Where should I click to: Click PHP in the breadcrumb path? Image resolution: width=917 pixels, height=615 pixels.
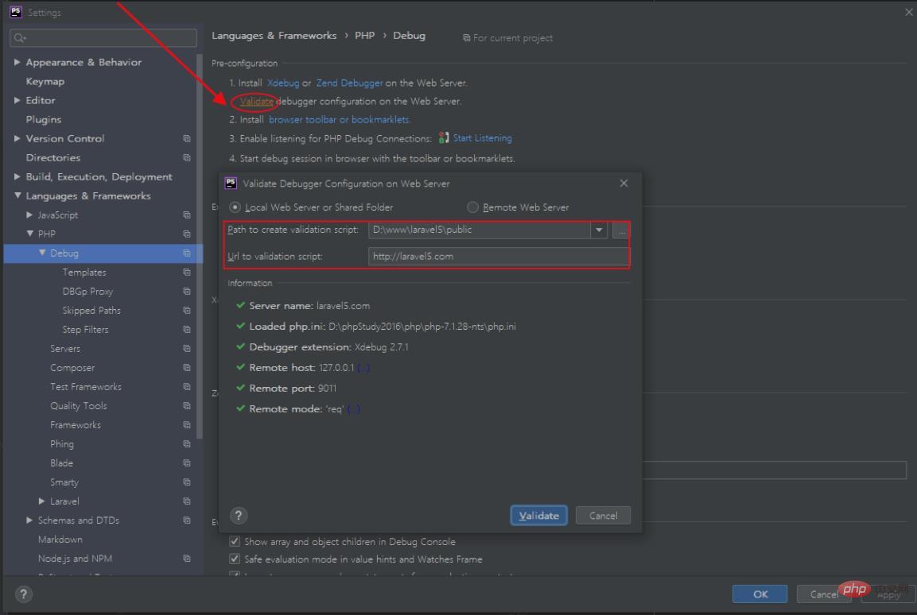[364, 36]
